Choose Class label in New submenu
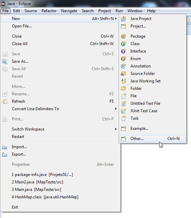Viewport: 191px width, 218px height. [135, 44]
